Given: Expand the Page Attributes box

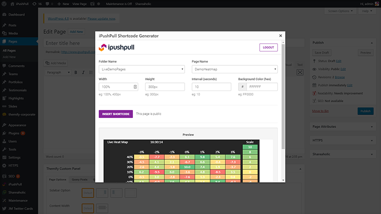Looking at the screenshot, I should click(372, 127).
